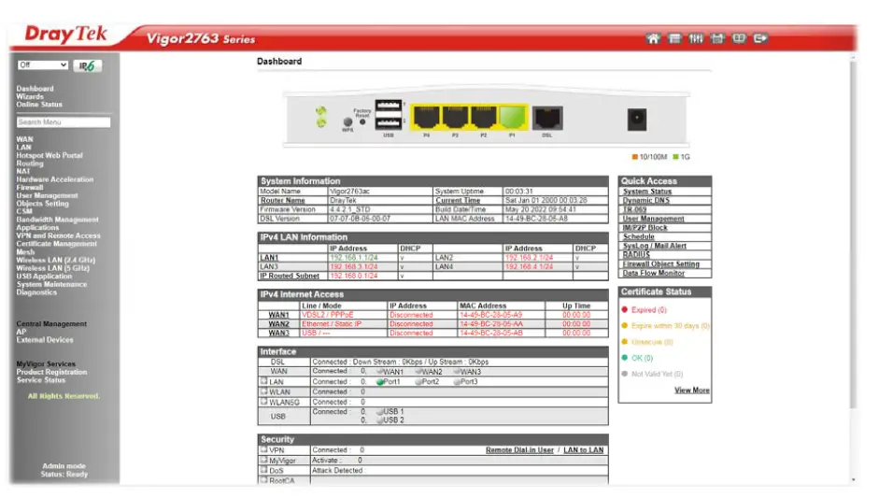
Task: Open the Off auto-logout dropdown
Action: tap(43, 65)
